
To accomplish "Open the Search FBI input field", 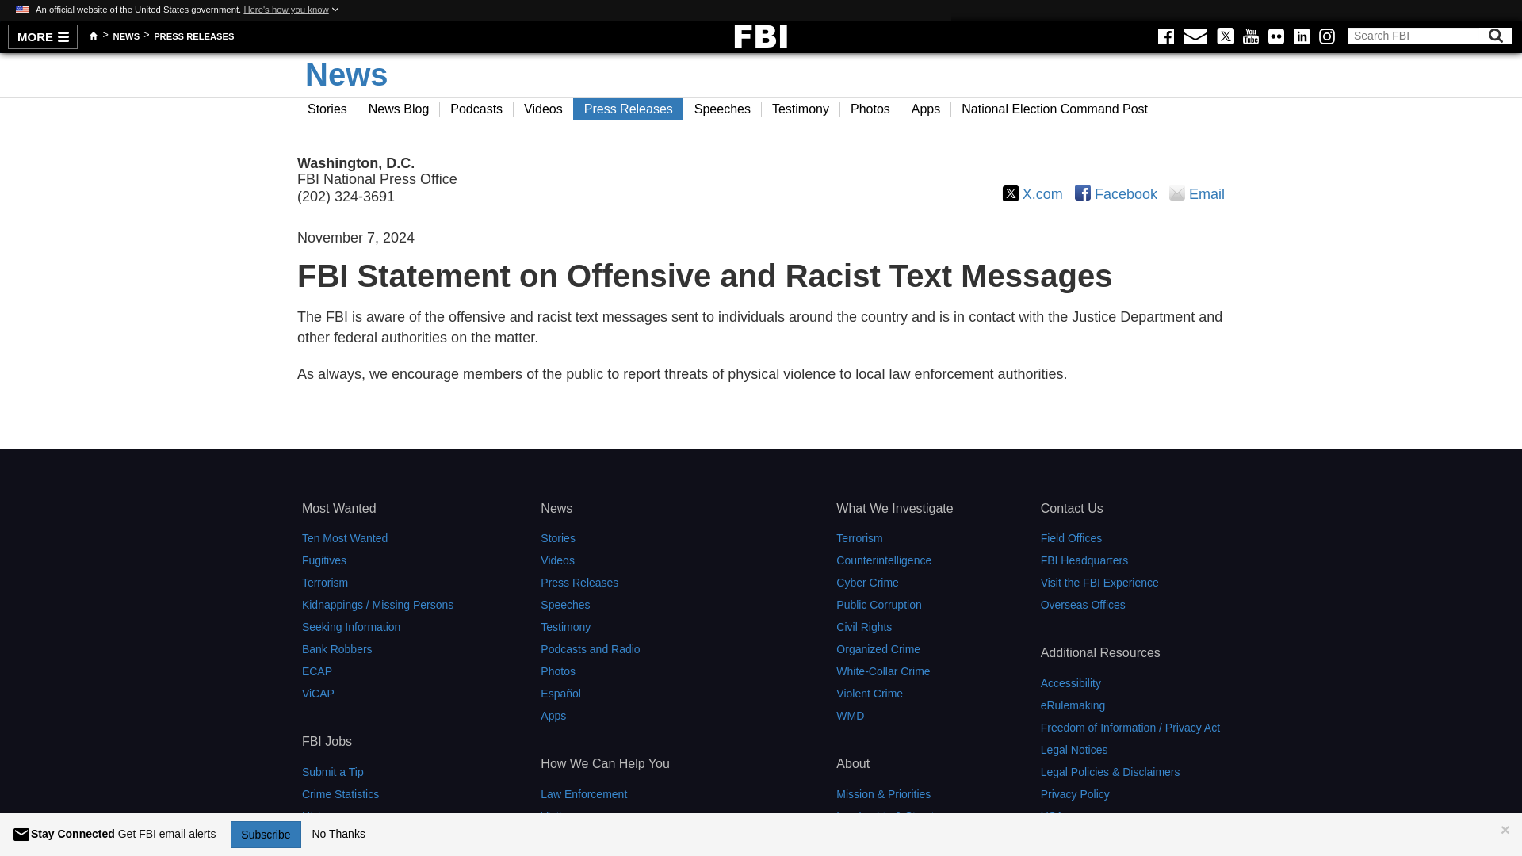I will (x=1417, y=36).
